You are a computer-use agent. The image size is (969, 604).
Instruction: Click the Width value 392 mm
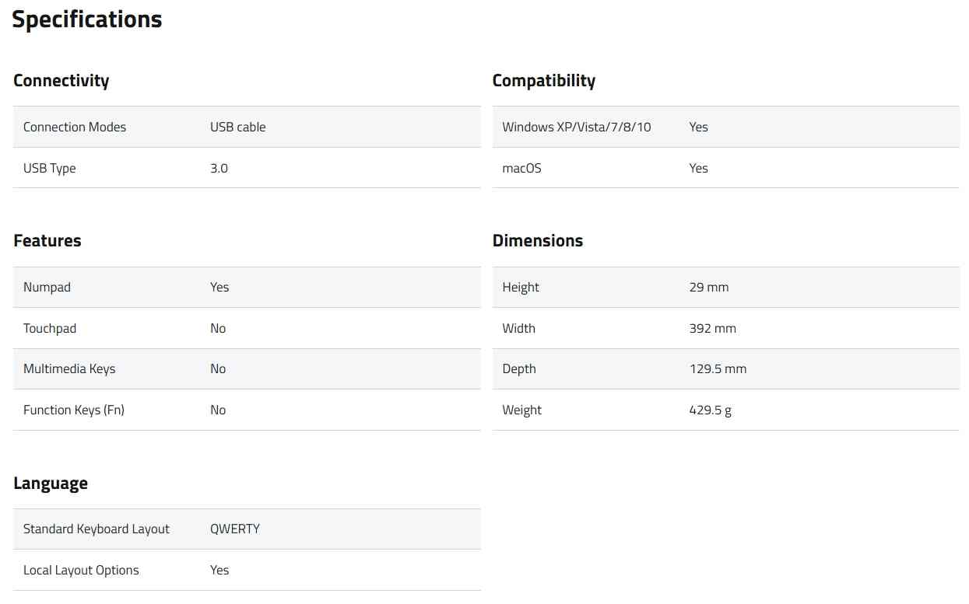tap(712, 328)
